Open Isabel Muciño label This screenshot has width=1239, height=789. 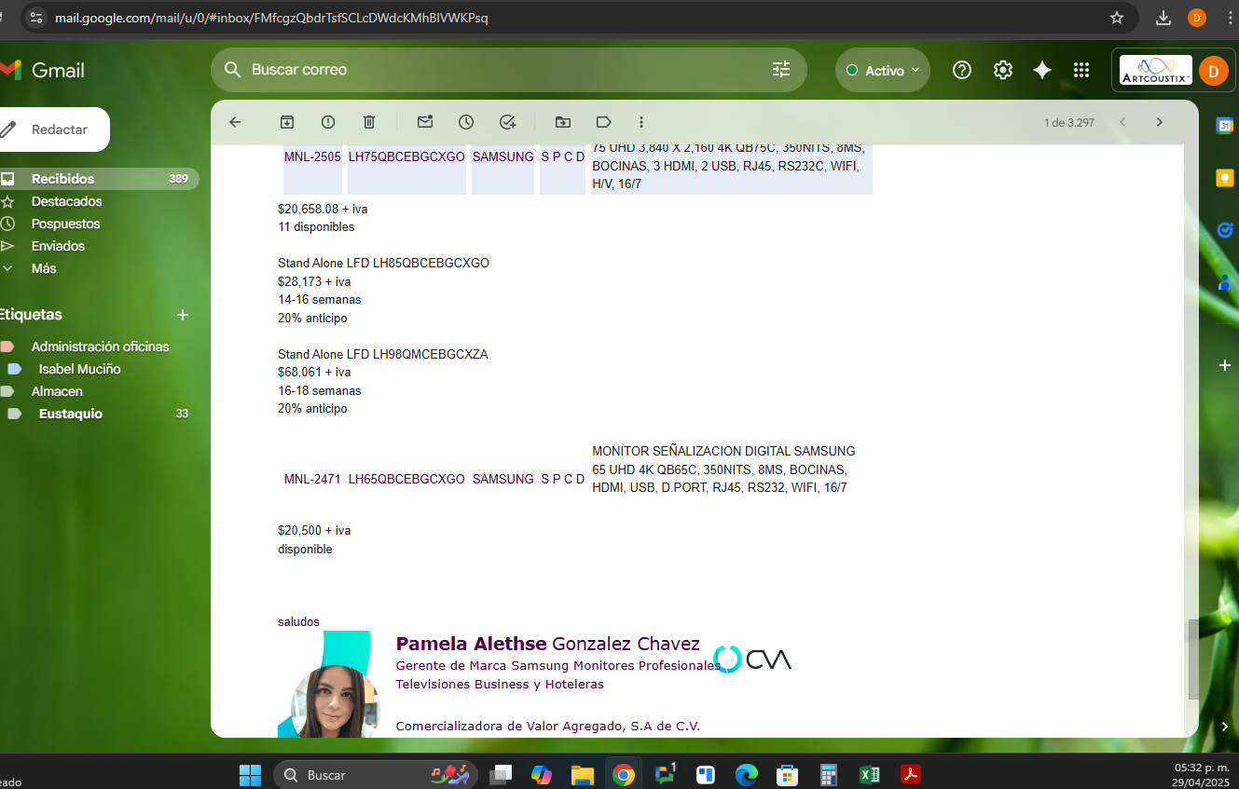tap(79, 369)
